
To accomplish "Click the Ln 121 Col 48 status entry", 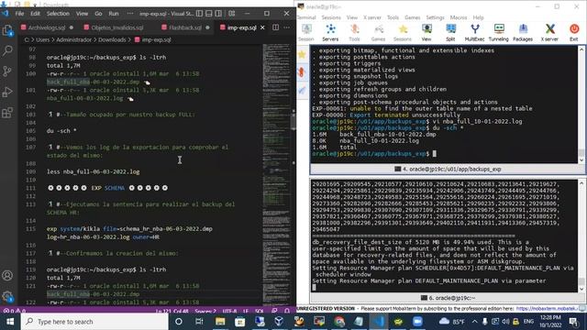I will coord(172,311).
